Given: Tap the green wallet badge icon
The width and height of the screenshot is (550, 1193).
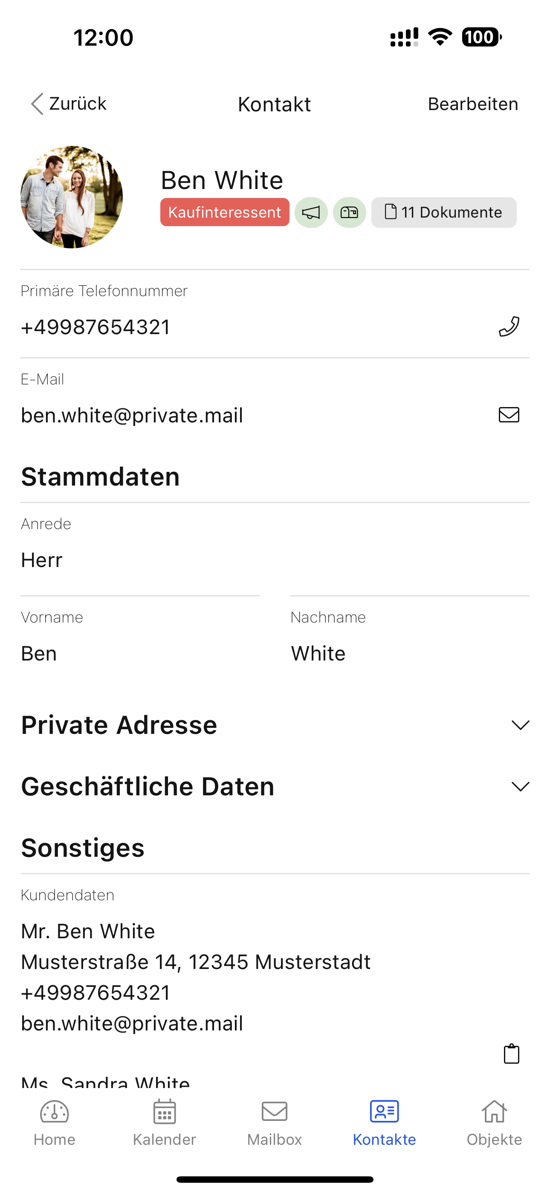Looking at the screenshot, I should click(350, 212).
